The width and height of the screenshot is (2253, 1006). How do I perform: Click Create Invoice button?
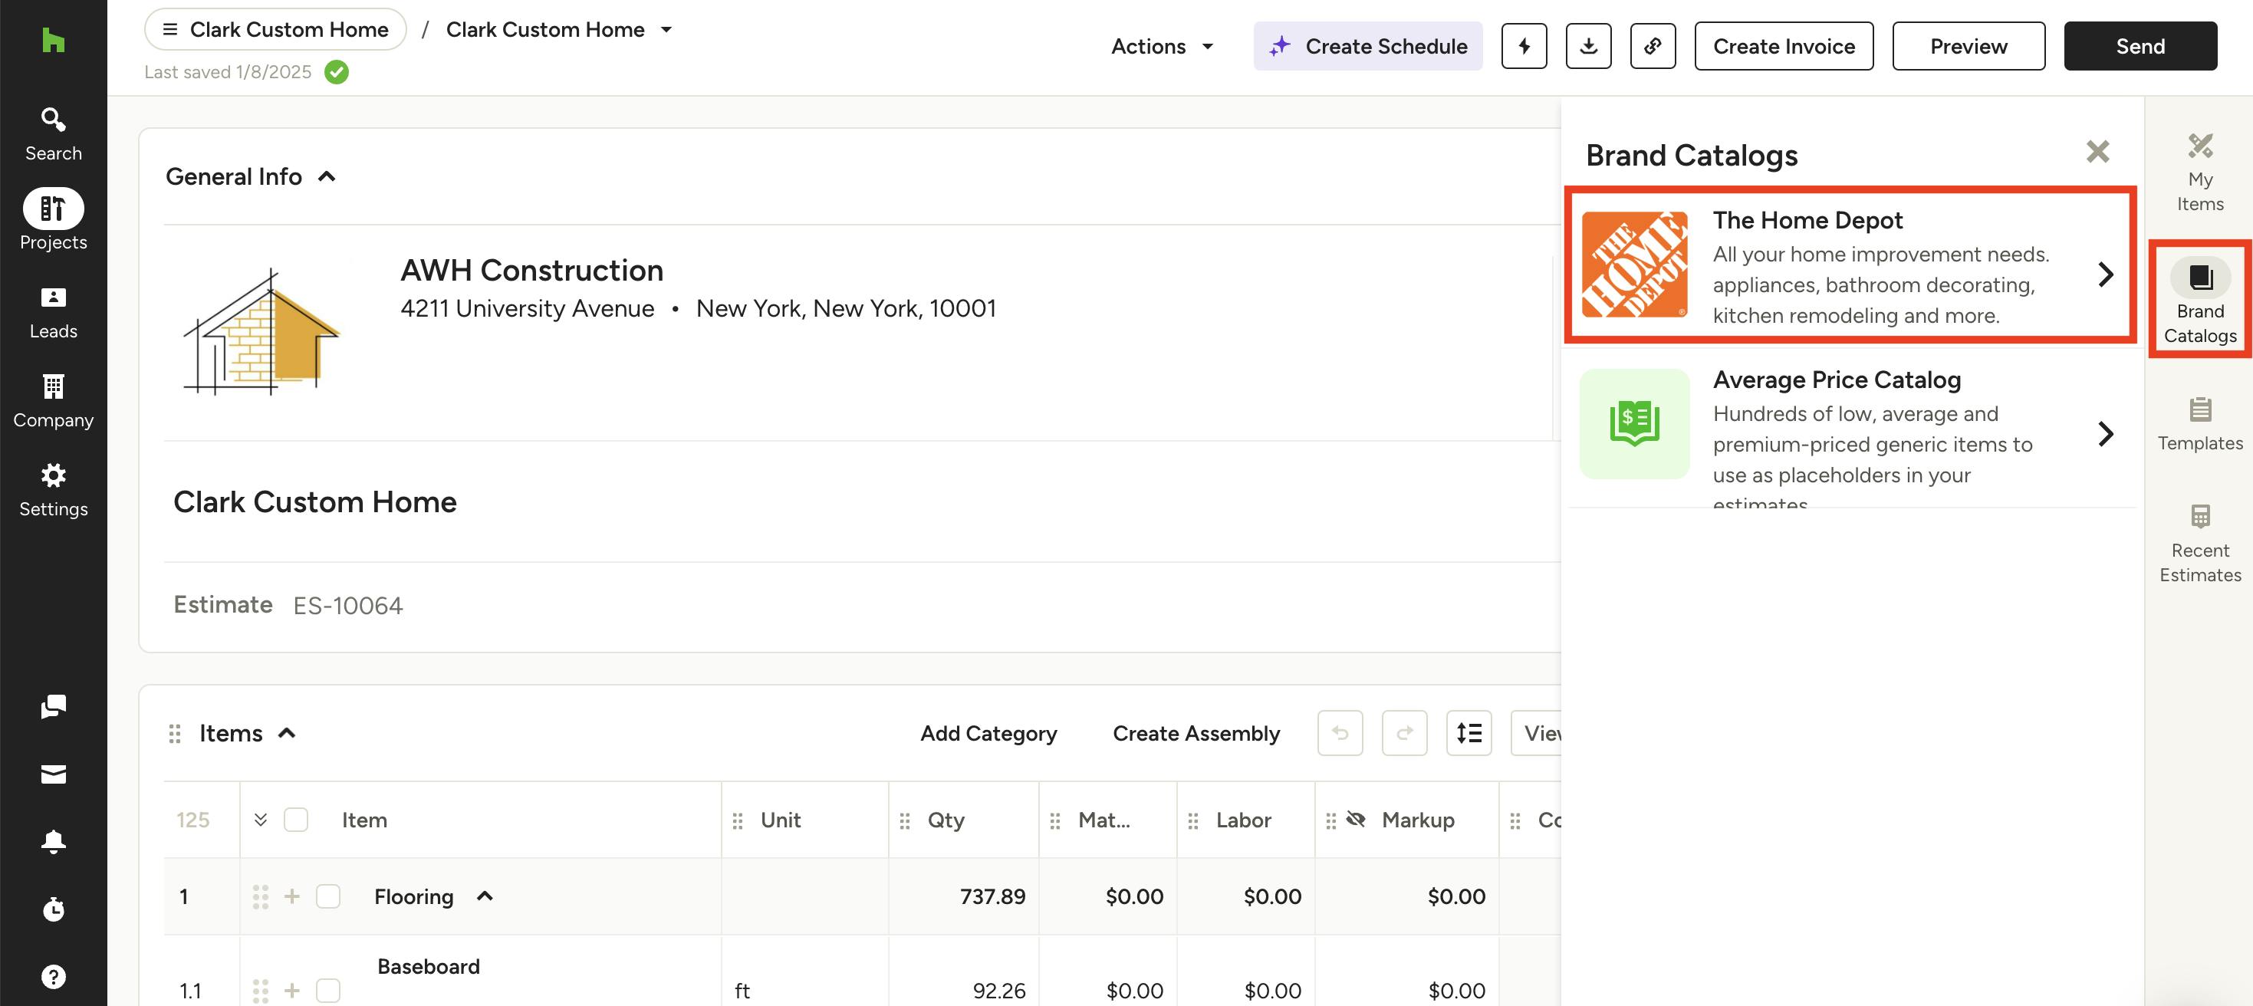point(1784,46)
